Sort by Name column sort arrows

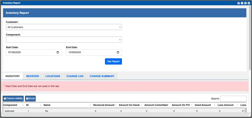[x=90, y=105]
